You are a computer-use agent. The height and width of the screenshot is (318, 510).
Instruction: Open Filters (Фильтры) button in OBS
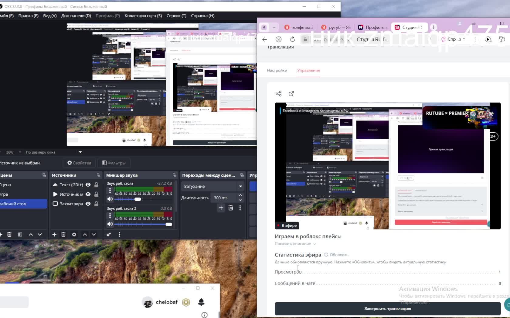(114, 163)
